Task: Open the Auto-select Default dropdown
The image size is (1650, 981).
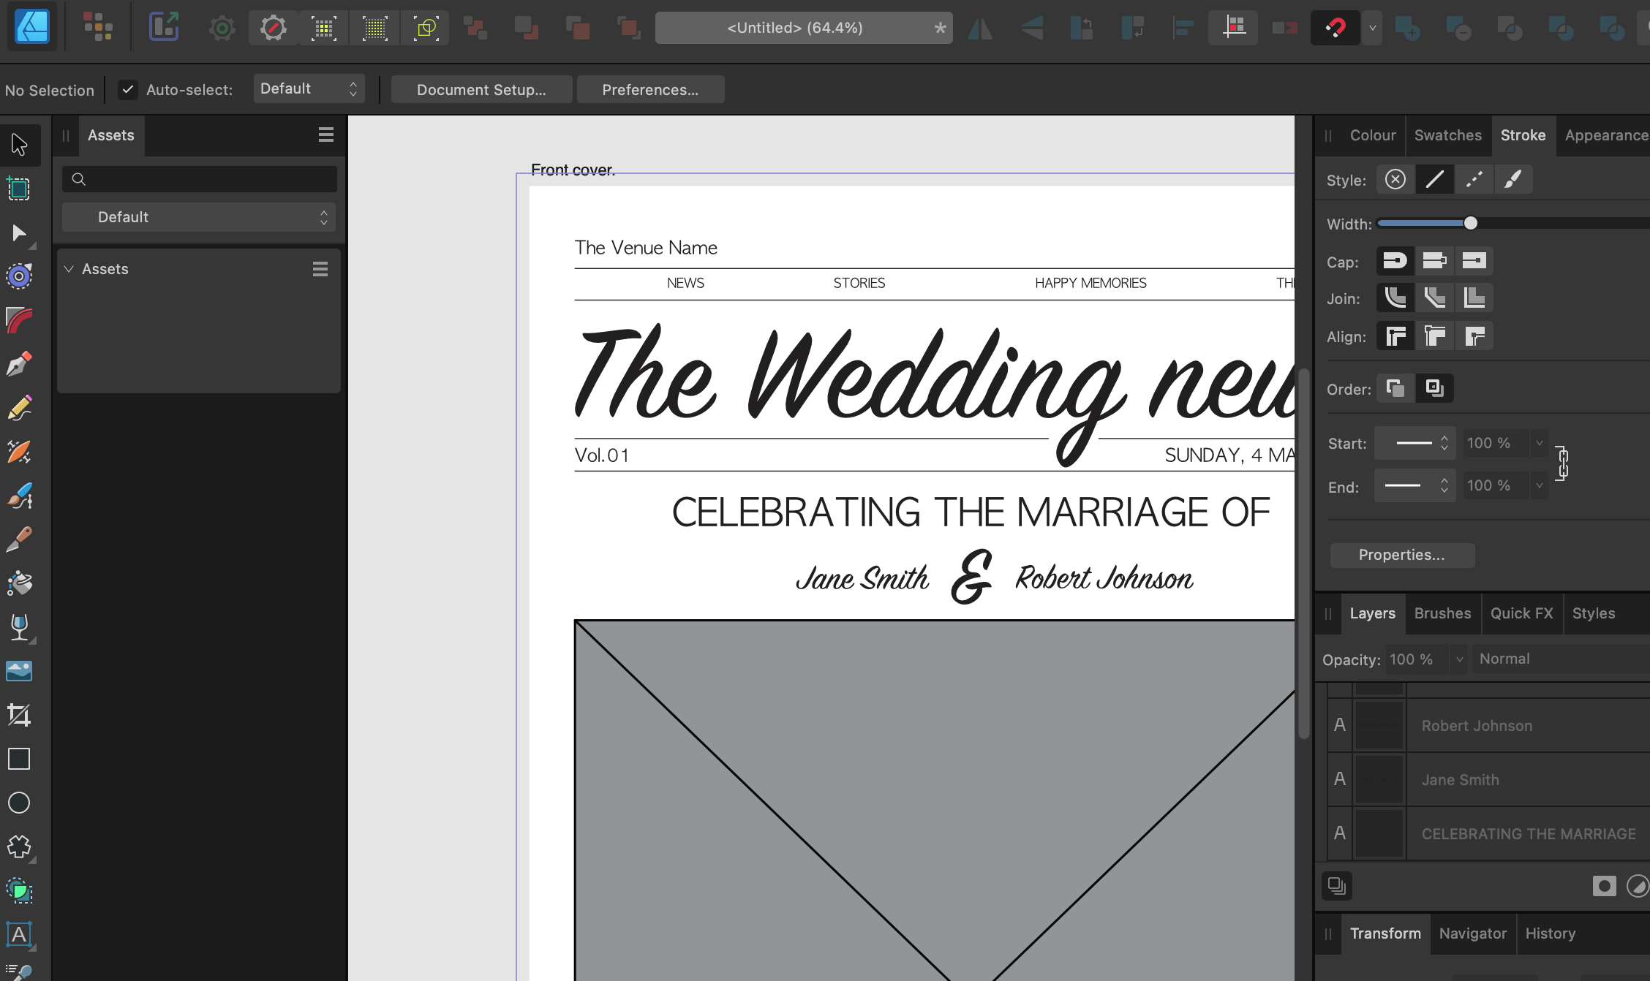Action: 309,88
